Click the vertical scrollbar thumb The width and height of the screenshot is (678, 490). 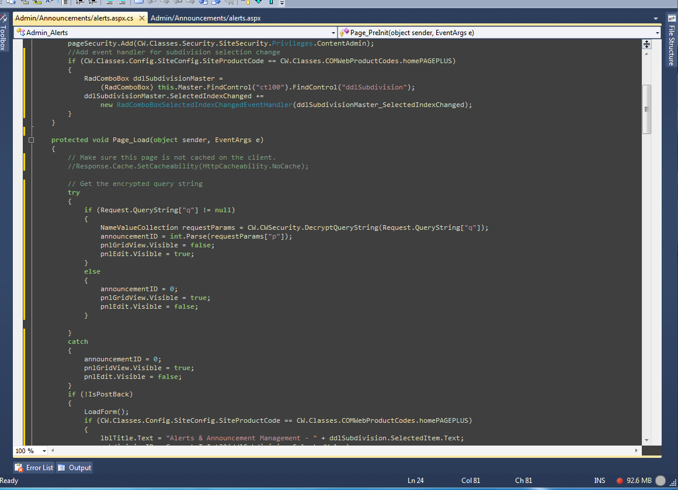[647, 109]
